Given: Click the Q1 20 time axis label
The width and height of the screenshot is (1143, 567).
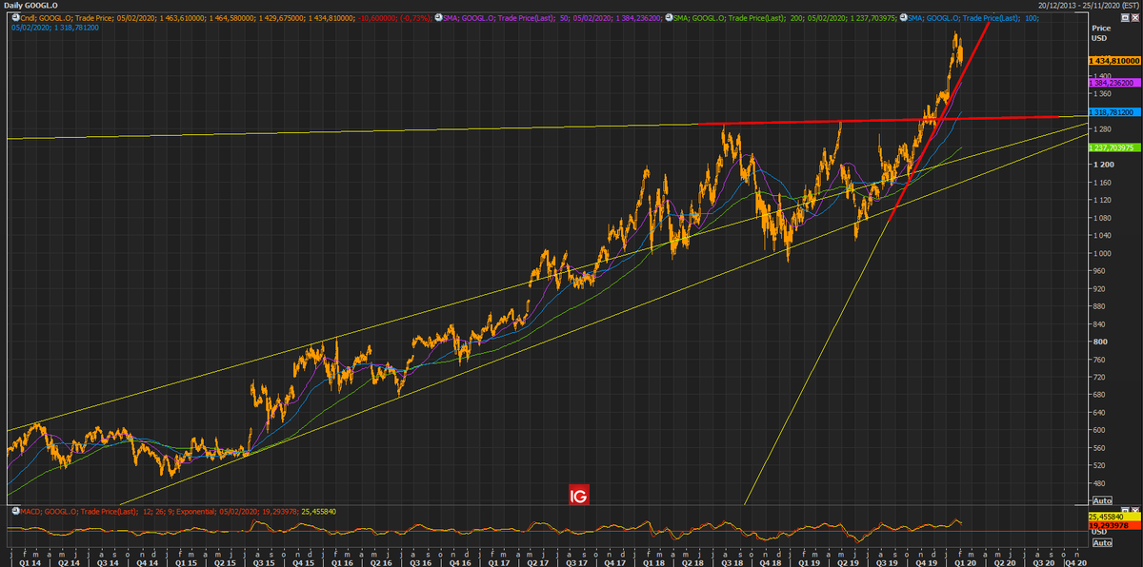Looking at the screenshot, I should [967, 562].
